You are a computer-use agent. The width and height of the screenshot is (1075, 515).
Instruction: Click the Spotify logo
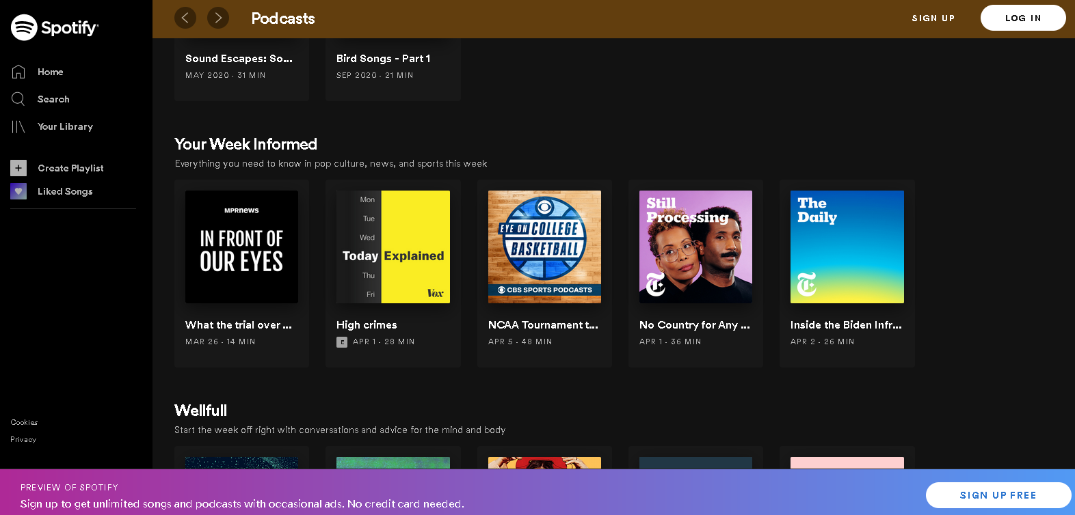[x=55, y=27]
